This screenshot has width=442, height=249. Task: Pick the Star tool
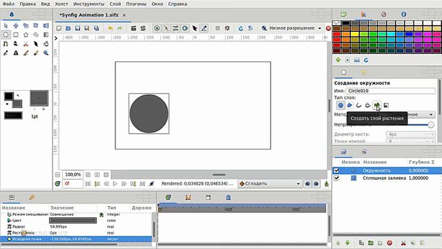pyautogui.click(x=26, y=35)
